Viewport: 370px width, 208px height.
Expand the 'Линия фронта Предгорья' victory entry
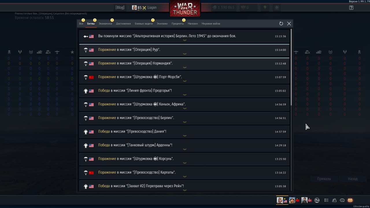(x=184, y=91)
